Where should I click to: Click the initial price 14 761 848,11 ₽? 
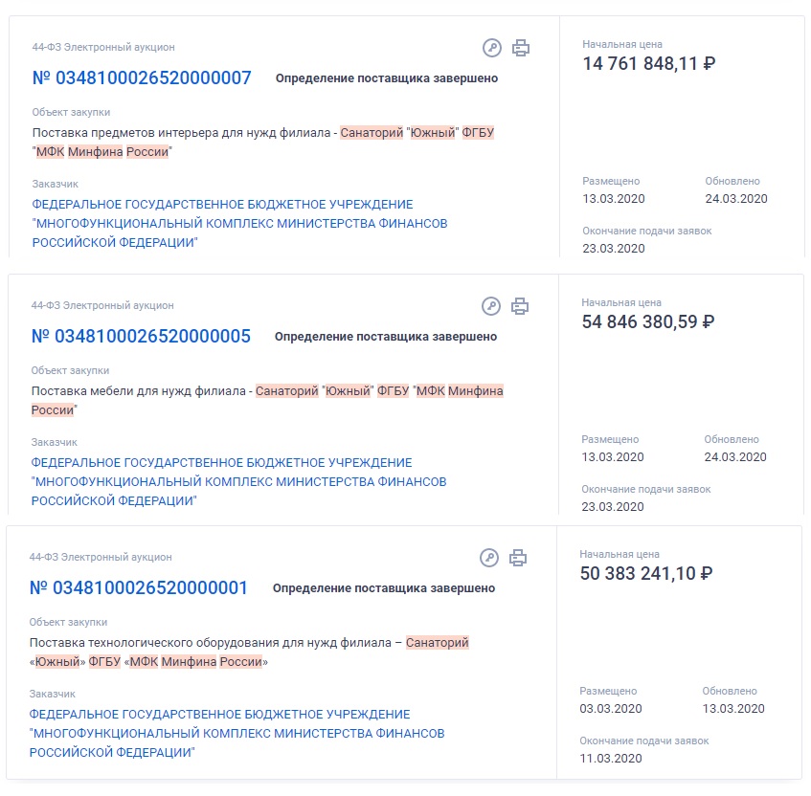[649, 63]
